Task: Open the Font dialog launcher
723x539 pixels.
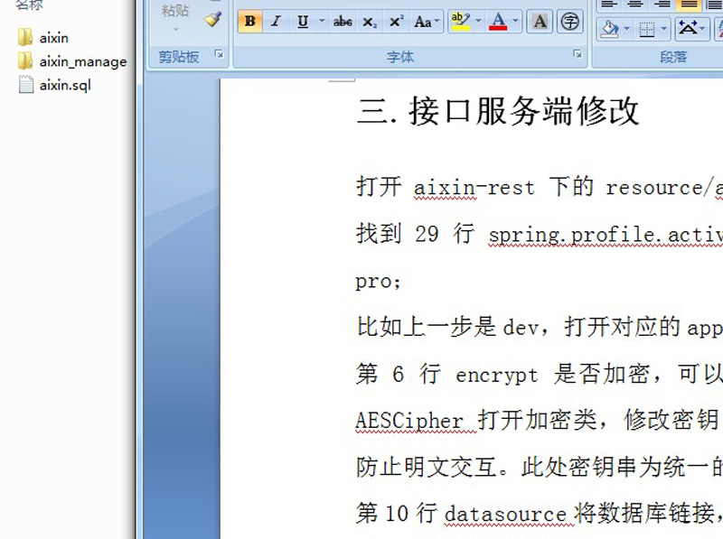Action: [577, 55]
